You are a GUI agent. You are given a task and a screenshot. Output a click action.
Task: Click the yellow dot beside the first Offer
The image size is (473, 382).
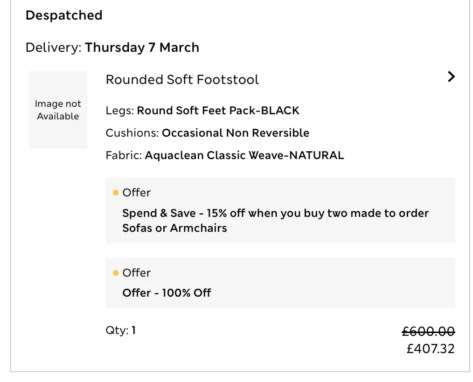(116, 192)
